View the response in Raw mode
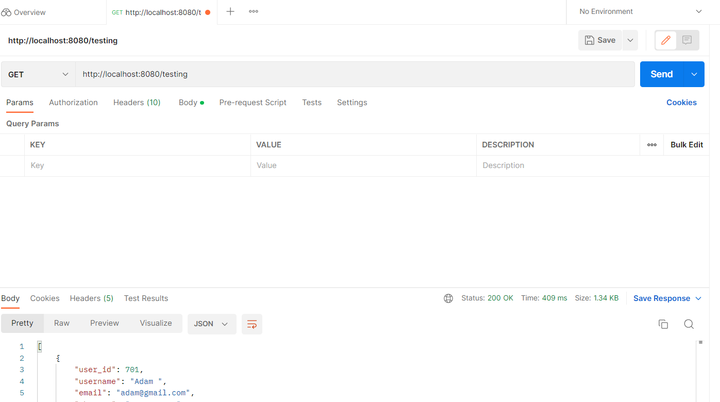The width and height of the screenshot is (720, 402). coord(61,323)
